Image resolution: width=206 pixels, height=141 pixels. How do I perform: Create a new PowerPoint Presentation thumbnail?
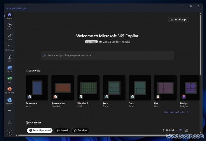[x=63, y=88]
